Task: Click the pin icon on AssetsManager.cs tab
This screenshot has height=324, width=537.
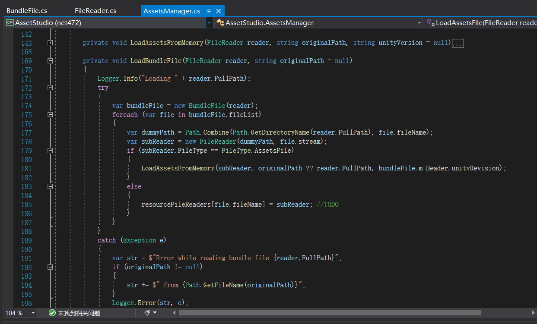Action: click(208, 11)
